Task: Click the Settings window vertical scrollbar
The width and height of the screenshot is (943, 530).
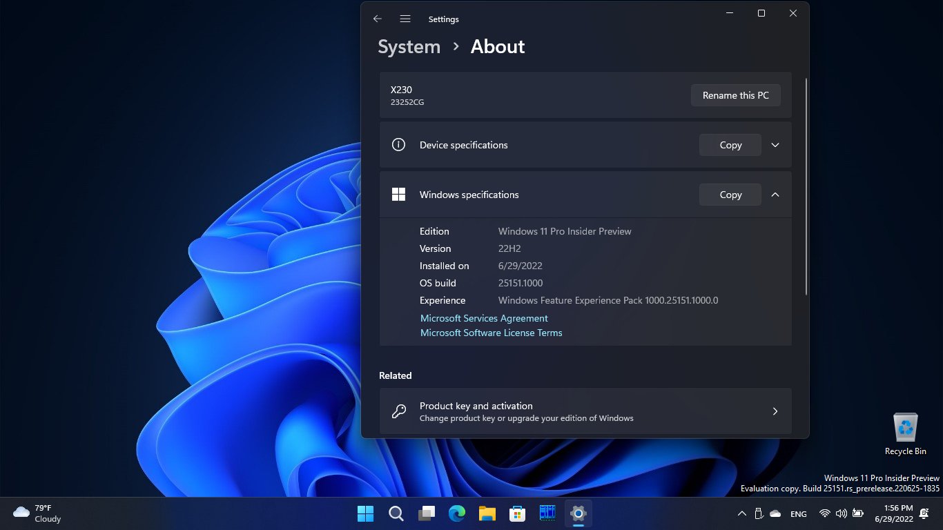Action: [806, 186]
